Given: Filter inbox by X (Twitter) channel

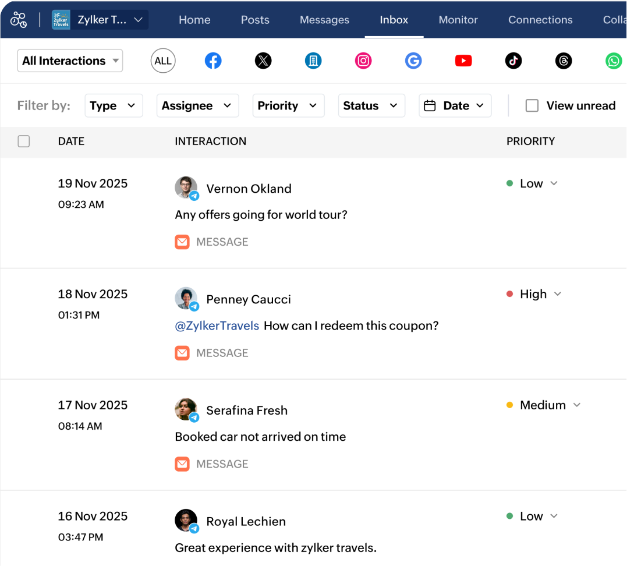Looking at the screenshot, I should [x=263, y=61].
